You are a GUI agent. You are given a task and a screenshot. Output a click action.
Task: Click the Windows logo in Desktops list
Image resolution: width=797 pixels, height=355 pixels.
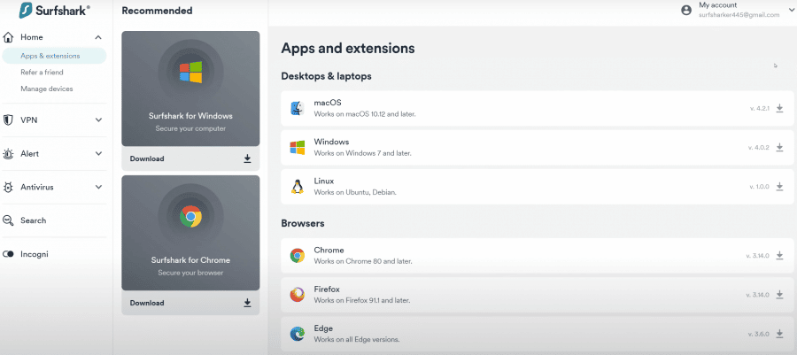click(x=298, y=147)
